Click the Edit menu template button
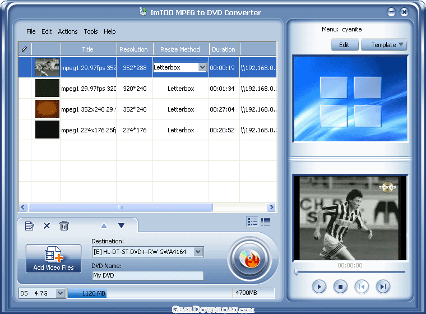The width and height of the screenshot is (426, 314). tap(345, 45)
